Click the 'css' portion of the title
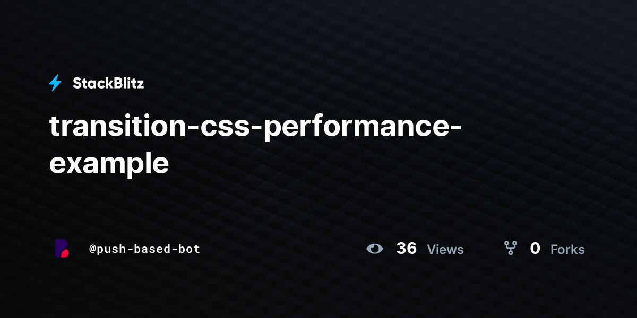Image resolution: width=637 pixels, height=318 pixels. pos(220,129)
